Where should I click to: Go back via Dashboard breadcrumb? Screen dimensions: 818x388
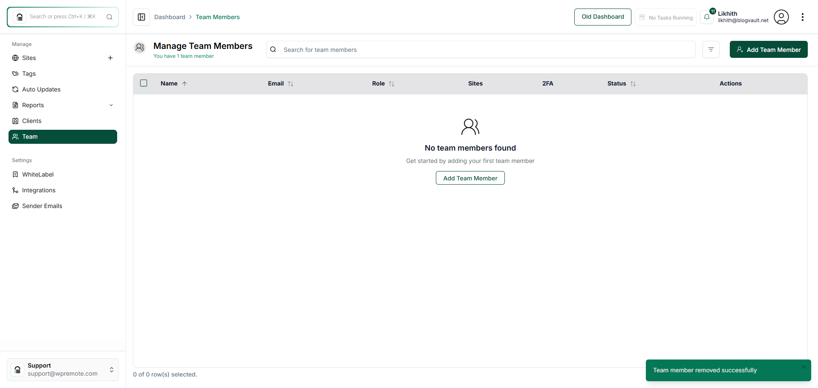[170, 17]
